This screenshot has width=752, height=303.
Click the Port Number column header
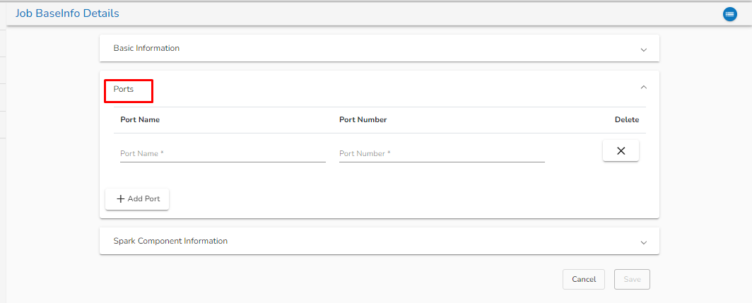363,120
